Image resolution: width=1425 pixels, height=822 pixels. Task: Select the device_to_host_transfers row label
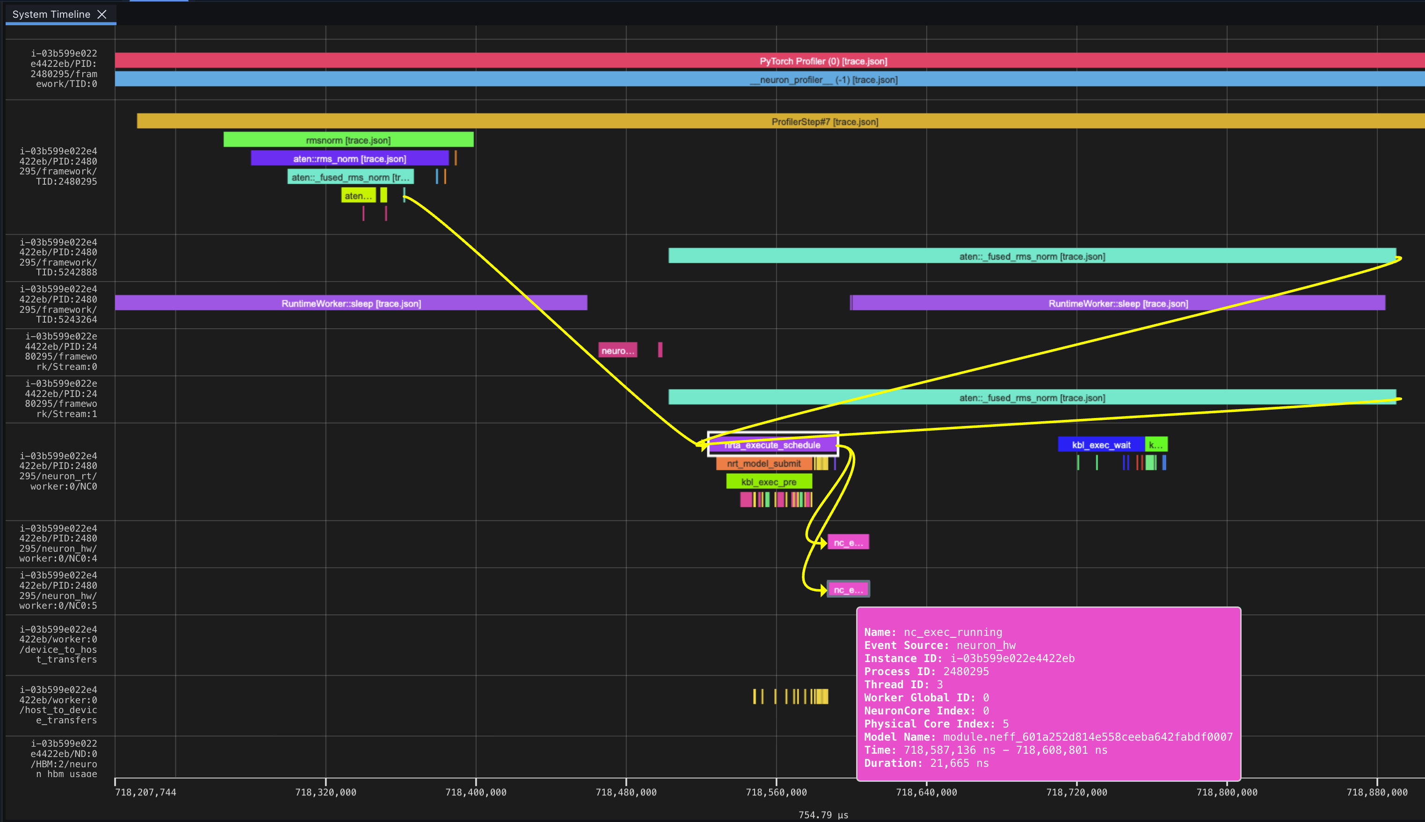pyautogui.click(x=58, y=644)
